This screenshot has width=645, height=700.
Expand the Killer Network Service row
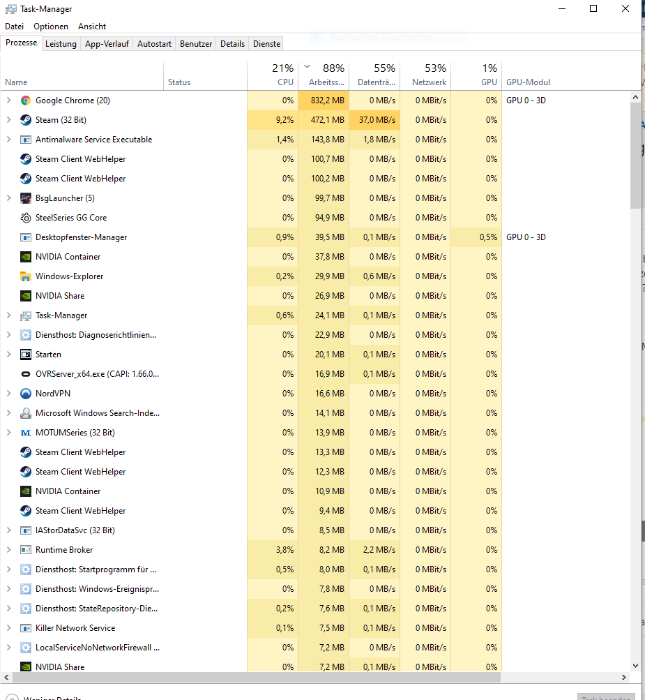coord(9,628)
